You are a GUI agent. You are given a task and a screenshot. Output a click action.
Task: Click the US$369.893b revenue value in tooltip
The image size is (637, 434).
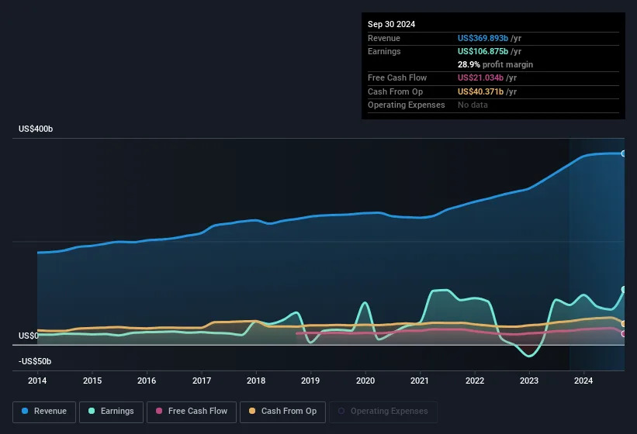tap(483, 38)
